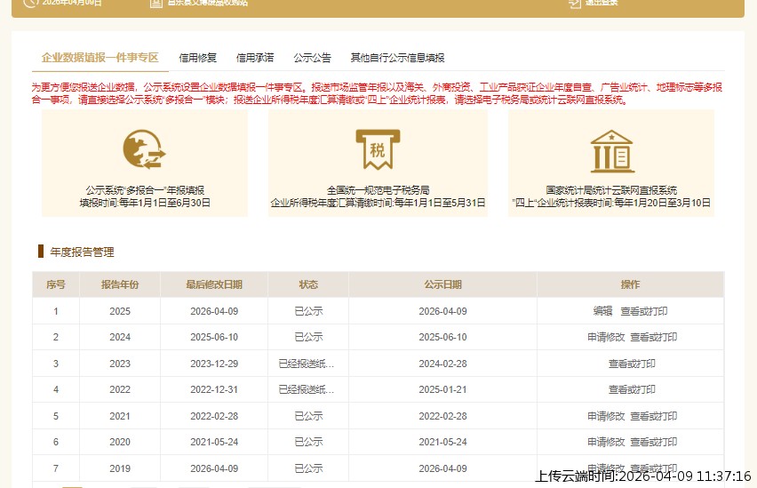Viewport: 757px width, 488px height.
Task: Click the 企业所得税年度汇算清缴时间 caption line
Action: pyautogui.click(x=378, y=203)
